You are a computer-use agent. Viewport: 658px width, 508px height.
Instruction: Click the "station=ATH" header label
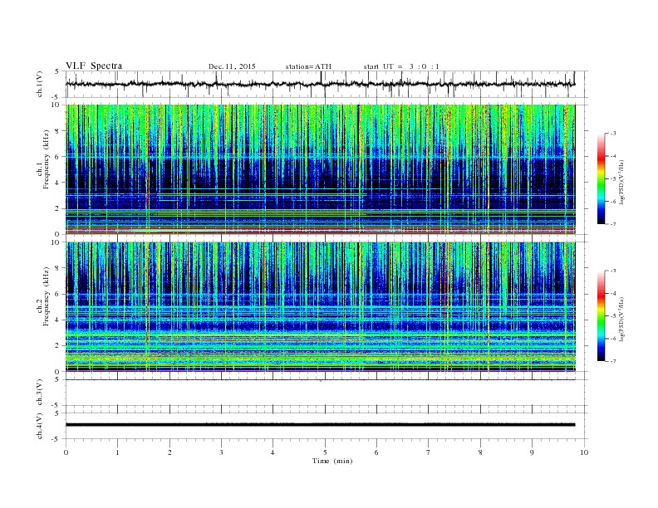click(308, 66)
